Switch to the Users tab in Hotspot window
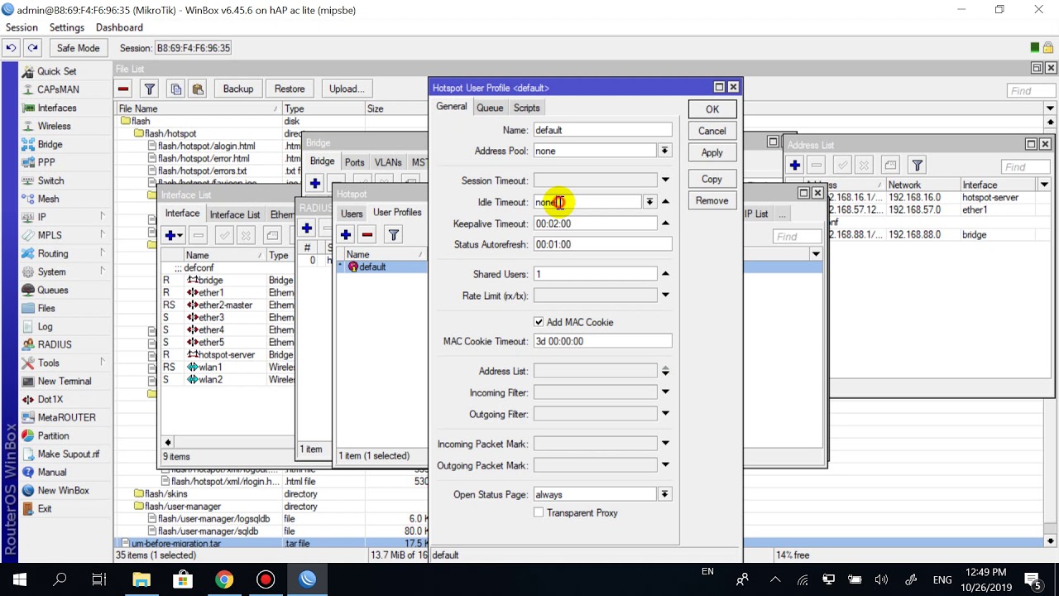This screenshot has width=1059, height=596. [x=352, y=213]
